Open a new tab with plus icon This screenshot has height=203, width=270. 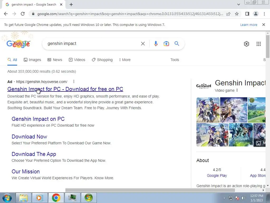pos(71,4)
